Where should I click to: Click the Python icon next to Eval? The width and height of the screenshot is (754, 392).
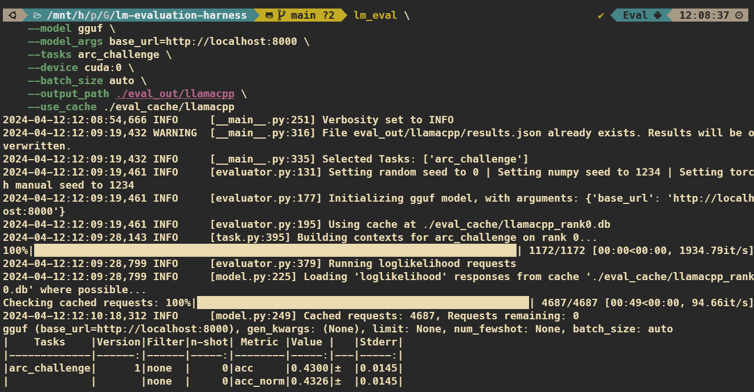[658, 15]
